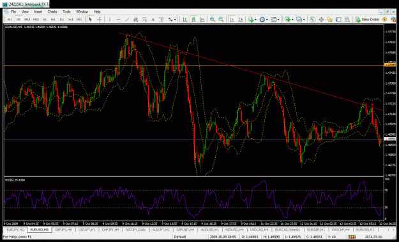
Task: Open the Strategy Tester icon
Action: click(x=347, y=20)
